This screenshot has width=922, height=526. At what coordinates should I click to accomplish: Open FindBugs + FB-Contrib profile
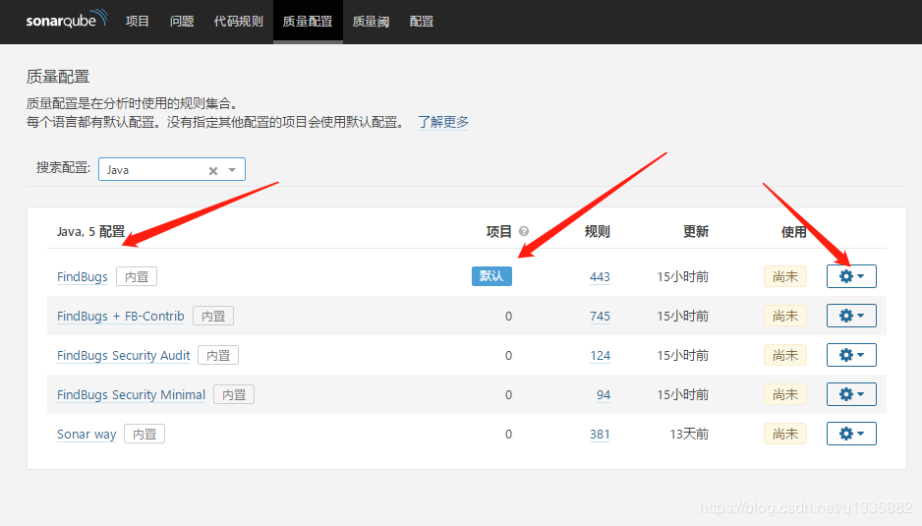point(121,316)
